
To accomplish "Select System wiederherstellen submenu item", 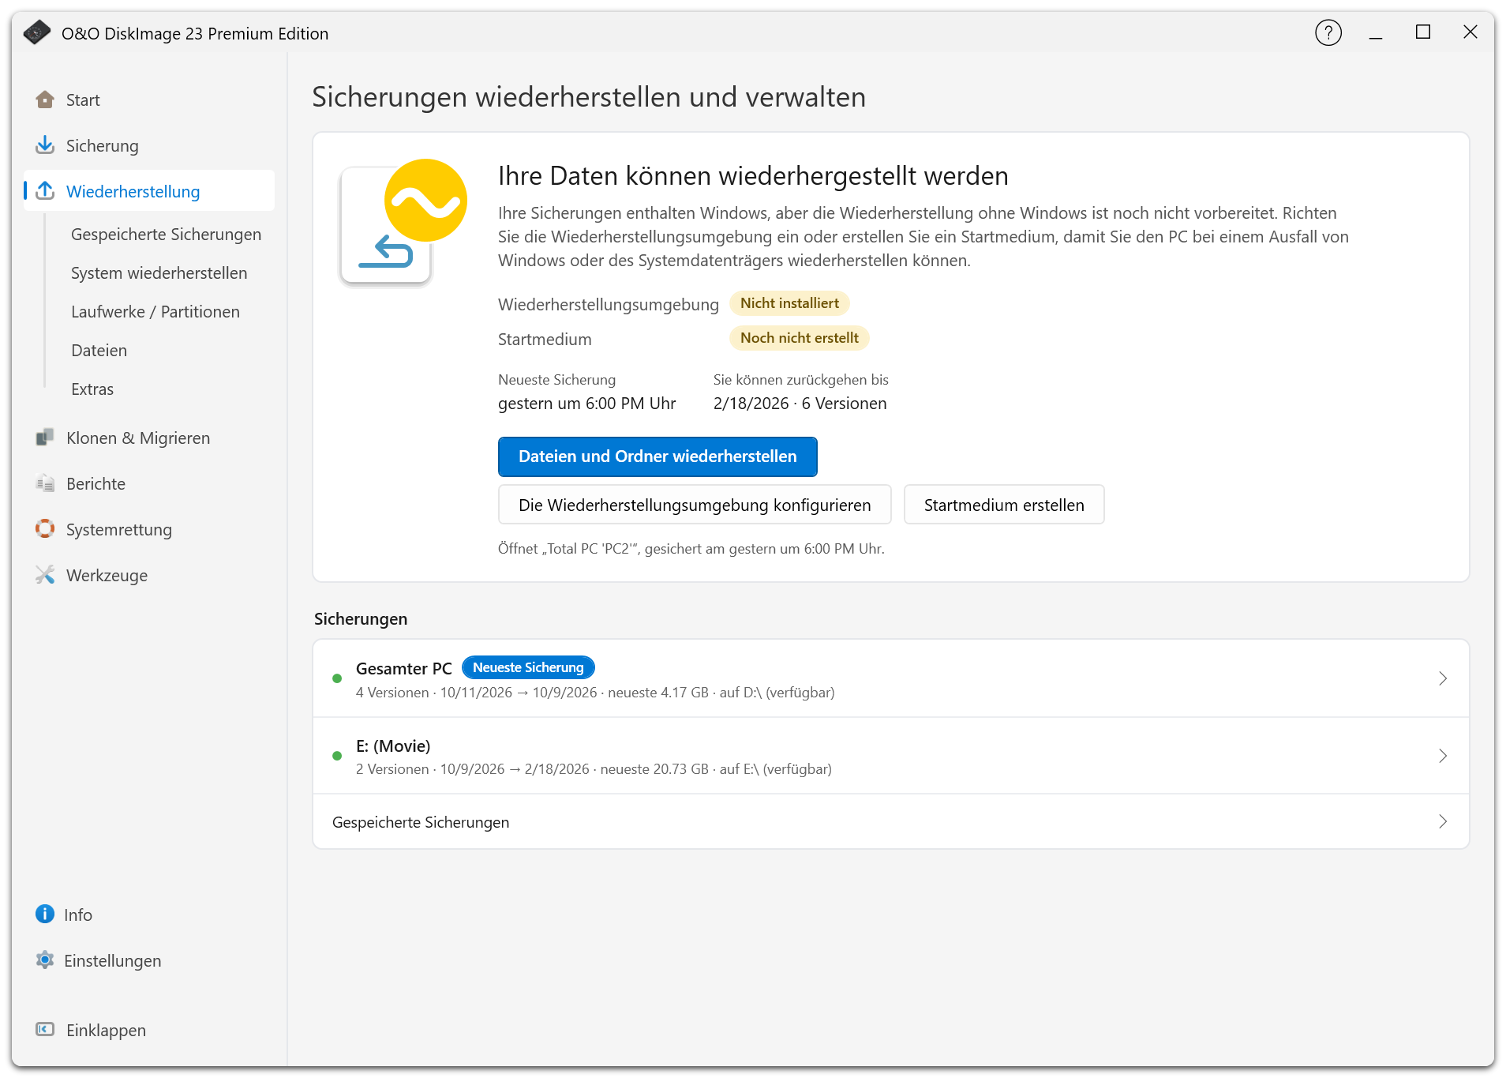I will click(159, 273).
